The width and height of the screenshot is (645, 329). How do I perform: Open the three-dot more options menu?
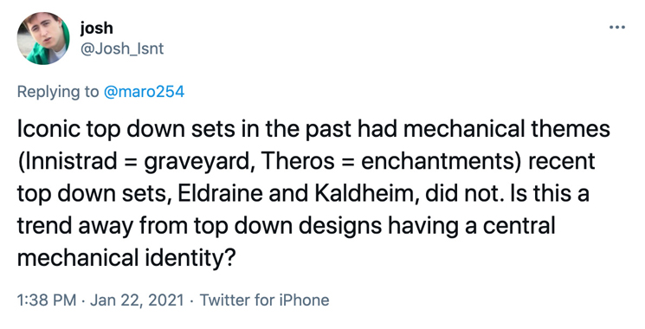(617, 28)
